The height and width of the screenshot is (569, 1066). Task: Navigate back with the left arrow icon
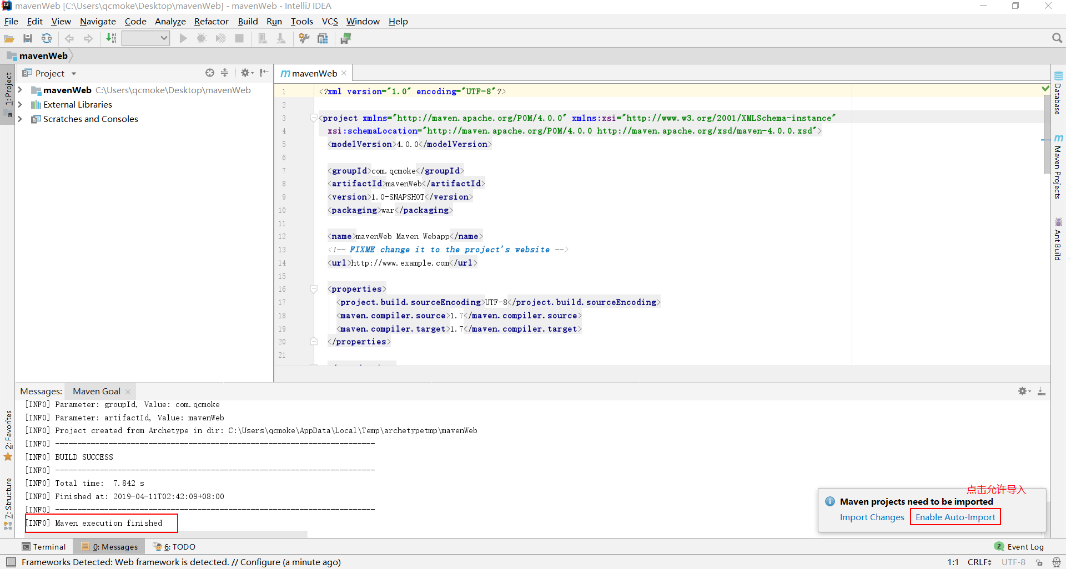point(69,38)
